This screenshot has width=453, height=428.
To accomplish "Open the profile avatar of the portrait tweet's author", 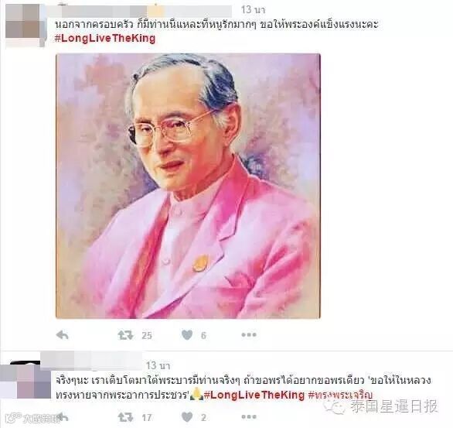I will (26, 26).
